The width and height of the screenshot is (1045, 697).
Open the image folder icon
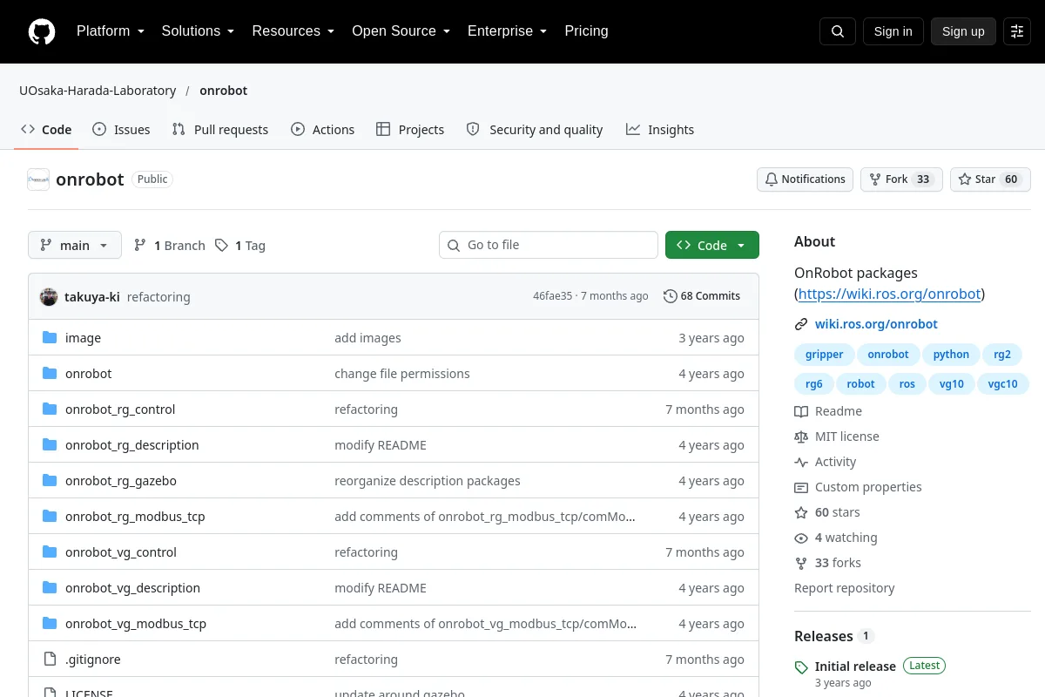(x=50, y=338)
